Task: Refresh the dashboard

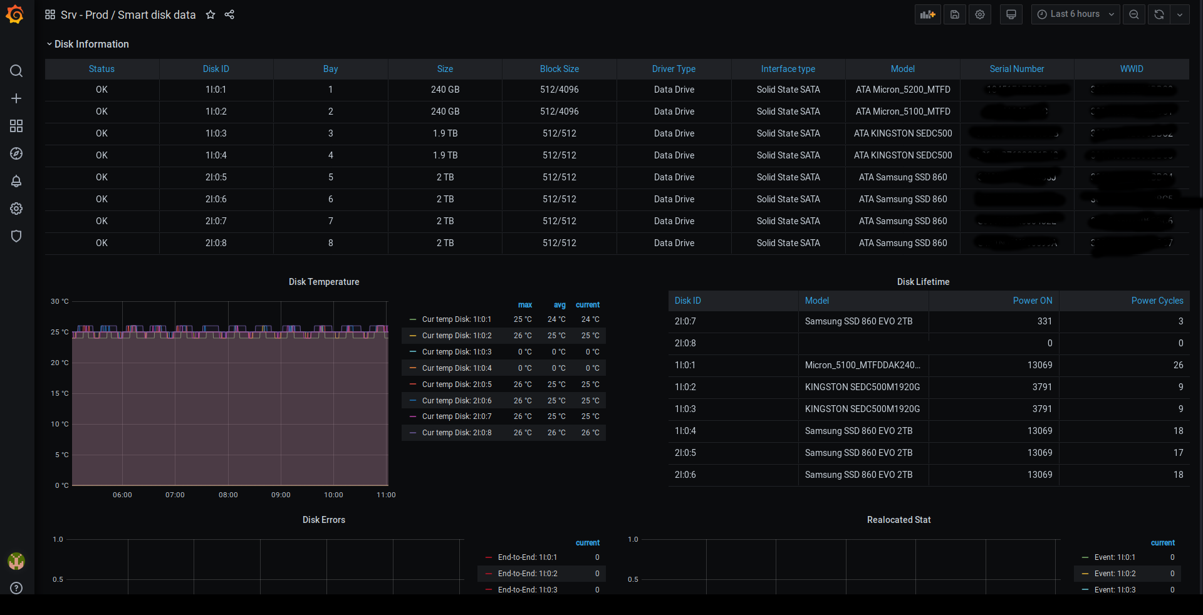Action: (x=1159, y=14)
